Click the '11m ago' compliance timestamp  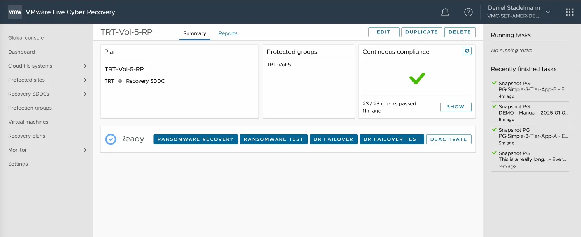click(372, 111)
